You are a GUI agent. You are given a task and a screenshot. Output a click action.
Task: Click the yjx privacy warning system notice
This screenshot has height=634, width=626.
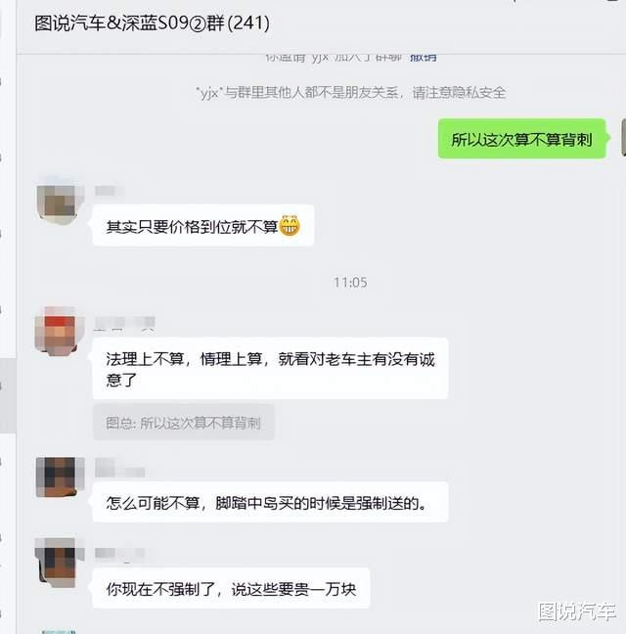coord(351,93)
